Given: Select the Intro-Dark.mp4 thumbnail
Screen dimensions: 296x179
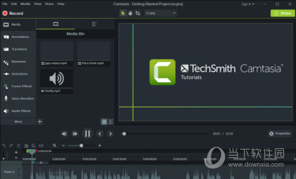Looking at the screenshot, I should (x=94, y=54).
